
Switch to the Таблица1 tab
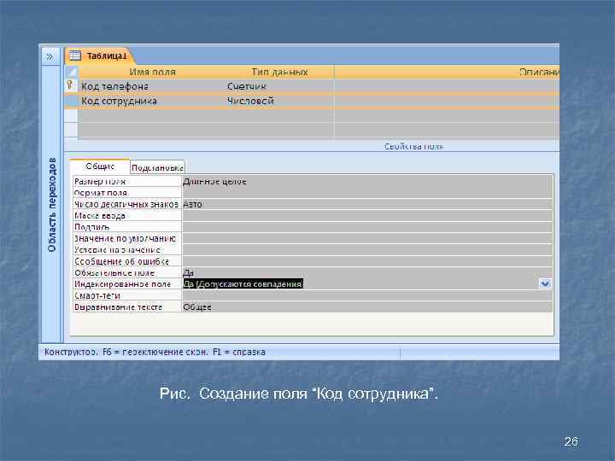coord(100,56)
